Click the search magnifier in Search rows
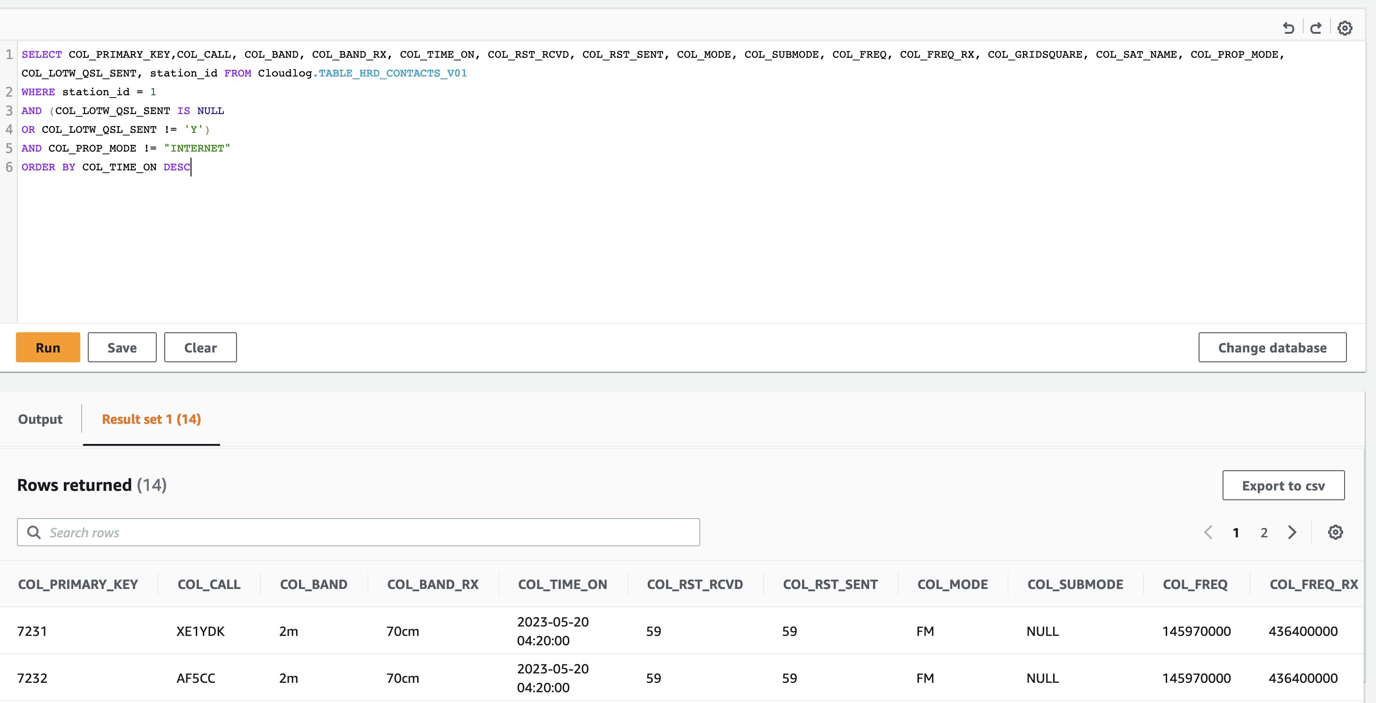Image resolution: width=1376 pixels, height=703 pixels. coord(34,532)
